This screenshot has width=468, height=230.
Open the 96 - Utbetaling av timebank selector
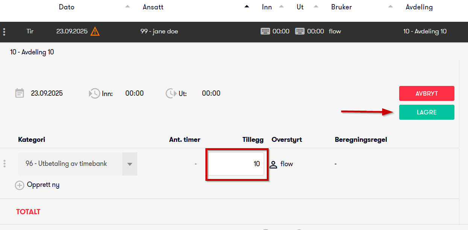(70, 164)
